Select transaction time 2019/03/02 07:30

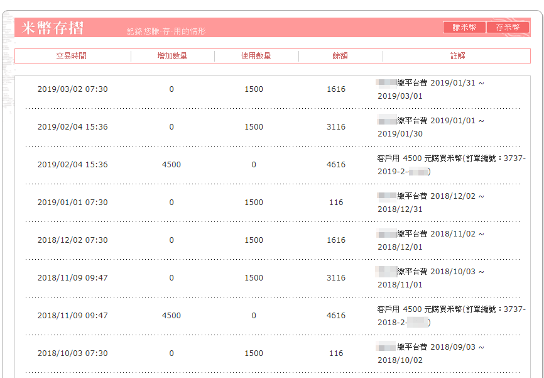tap(72, 89)
